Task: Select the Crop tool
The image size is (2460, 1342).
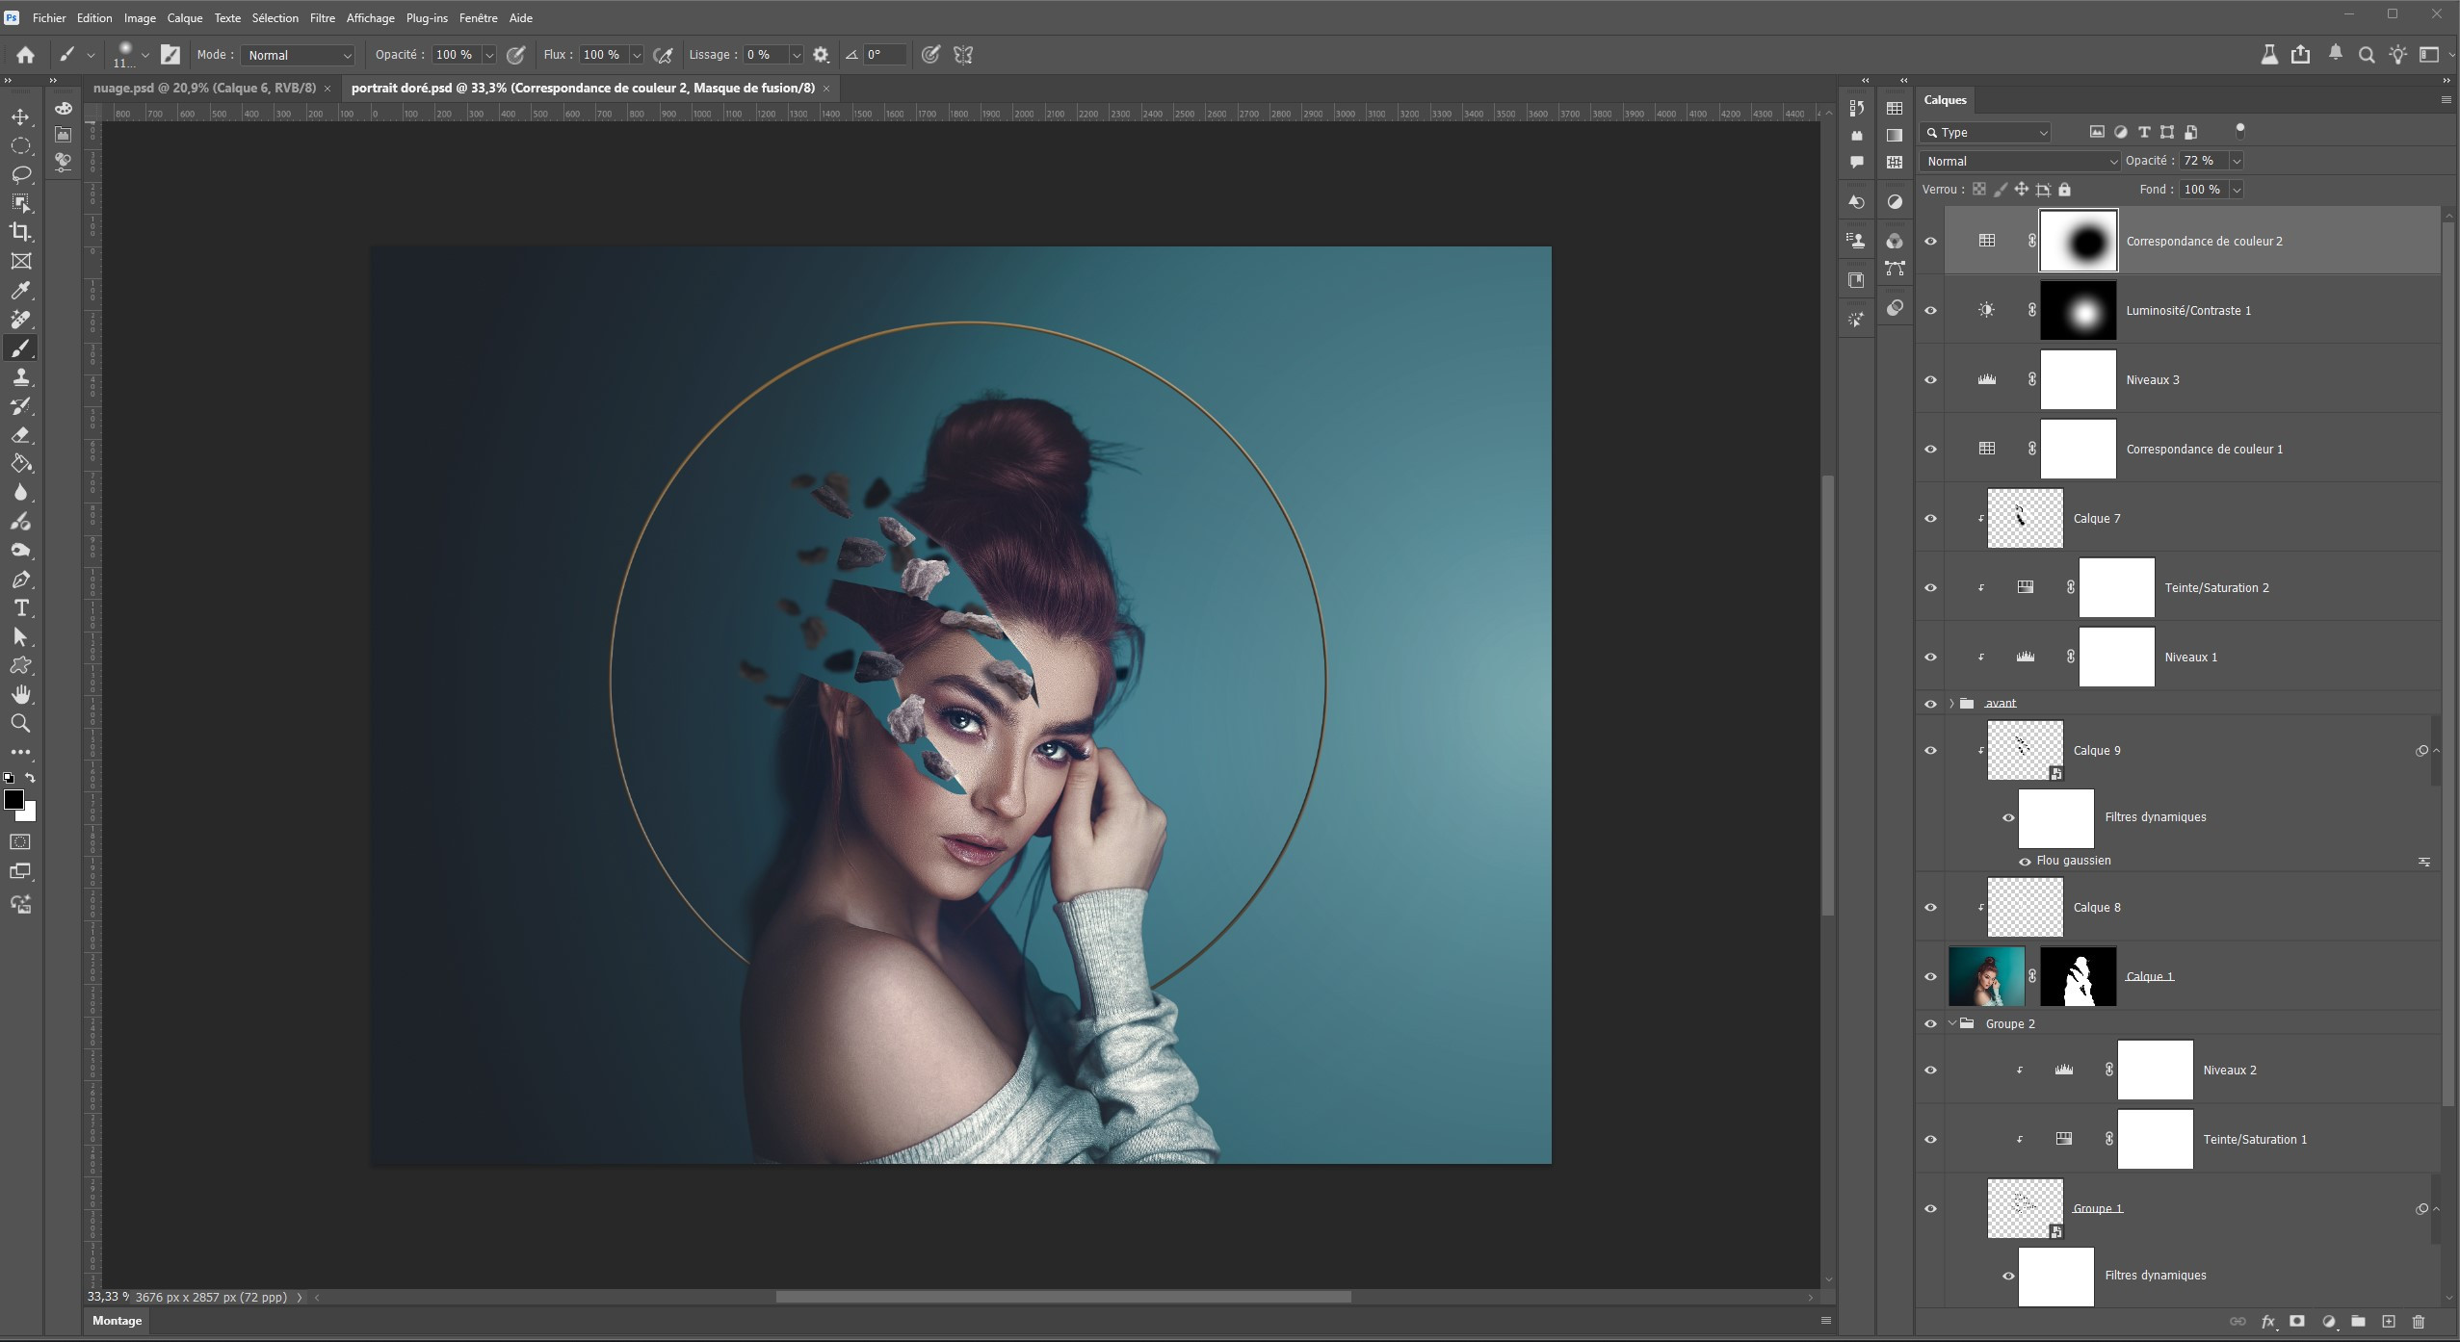Action: [x=20, y=232]
